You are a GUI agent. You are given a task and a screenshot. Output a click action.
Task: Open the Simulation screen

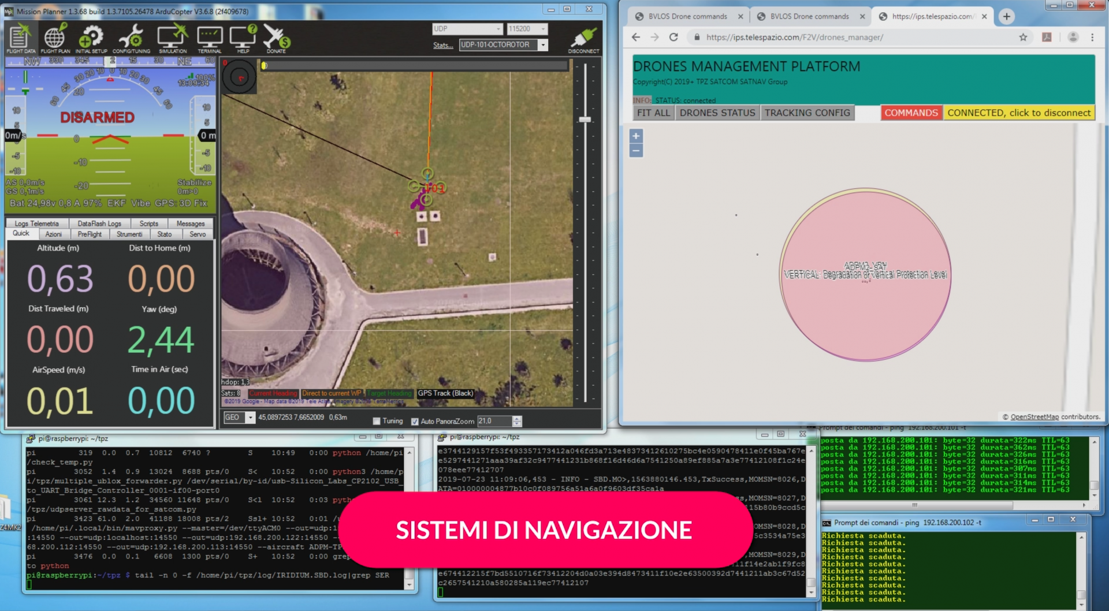172,38
